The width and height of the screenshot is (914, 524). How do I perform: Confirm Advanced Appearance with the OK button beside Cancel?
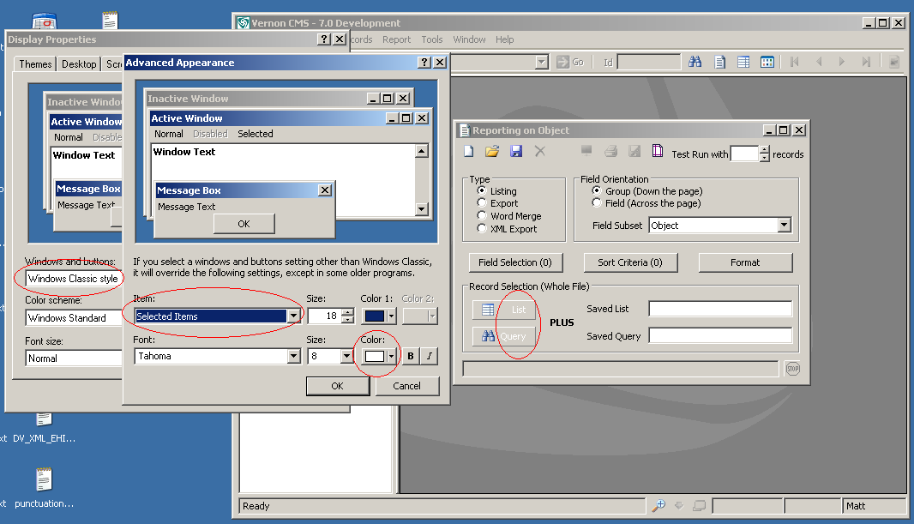point(338,386)
